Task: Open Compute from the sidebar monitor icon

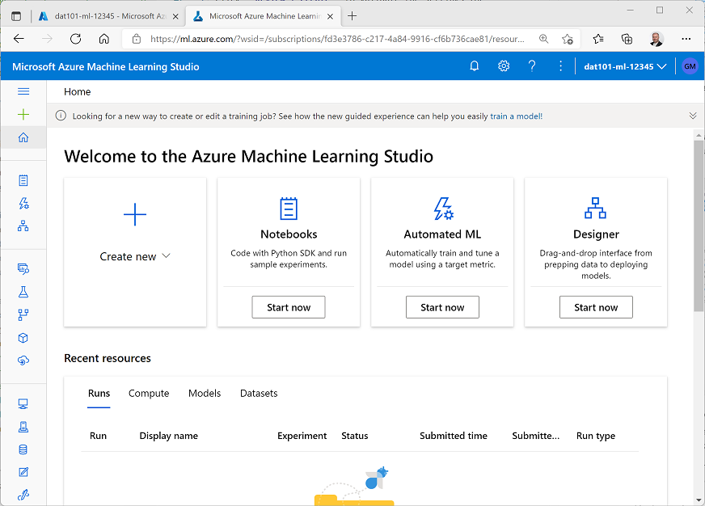Action: coord(23,403)
